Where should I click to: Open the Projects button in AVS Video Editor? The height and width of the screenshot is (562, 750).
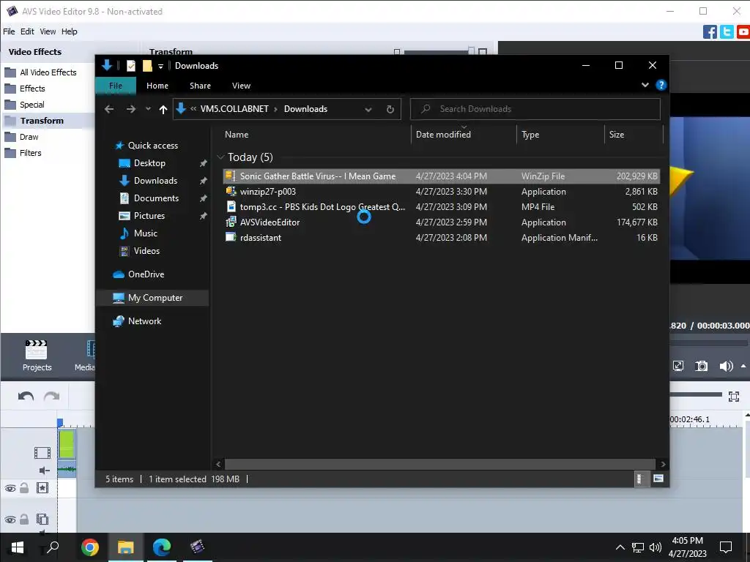point(37,356)
